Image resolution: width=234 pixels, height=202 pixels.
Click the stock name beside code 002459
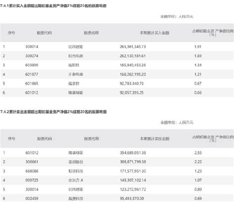point(76,199)
